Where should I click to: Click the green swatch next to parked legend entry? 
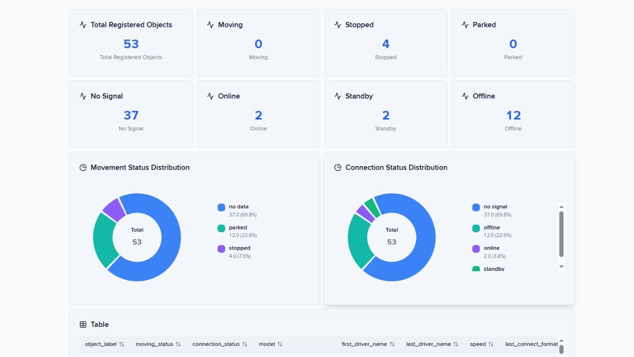(x=221, y=227)
